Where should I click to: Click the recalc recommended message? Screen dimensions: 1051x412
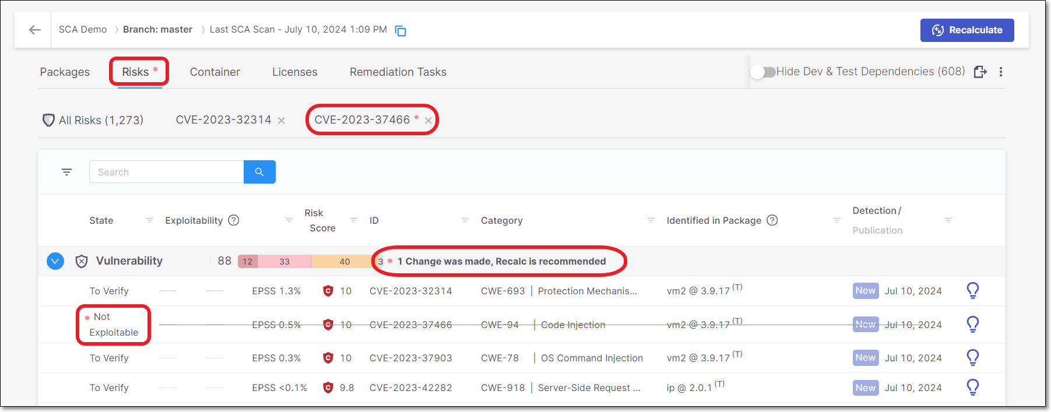501,261
